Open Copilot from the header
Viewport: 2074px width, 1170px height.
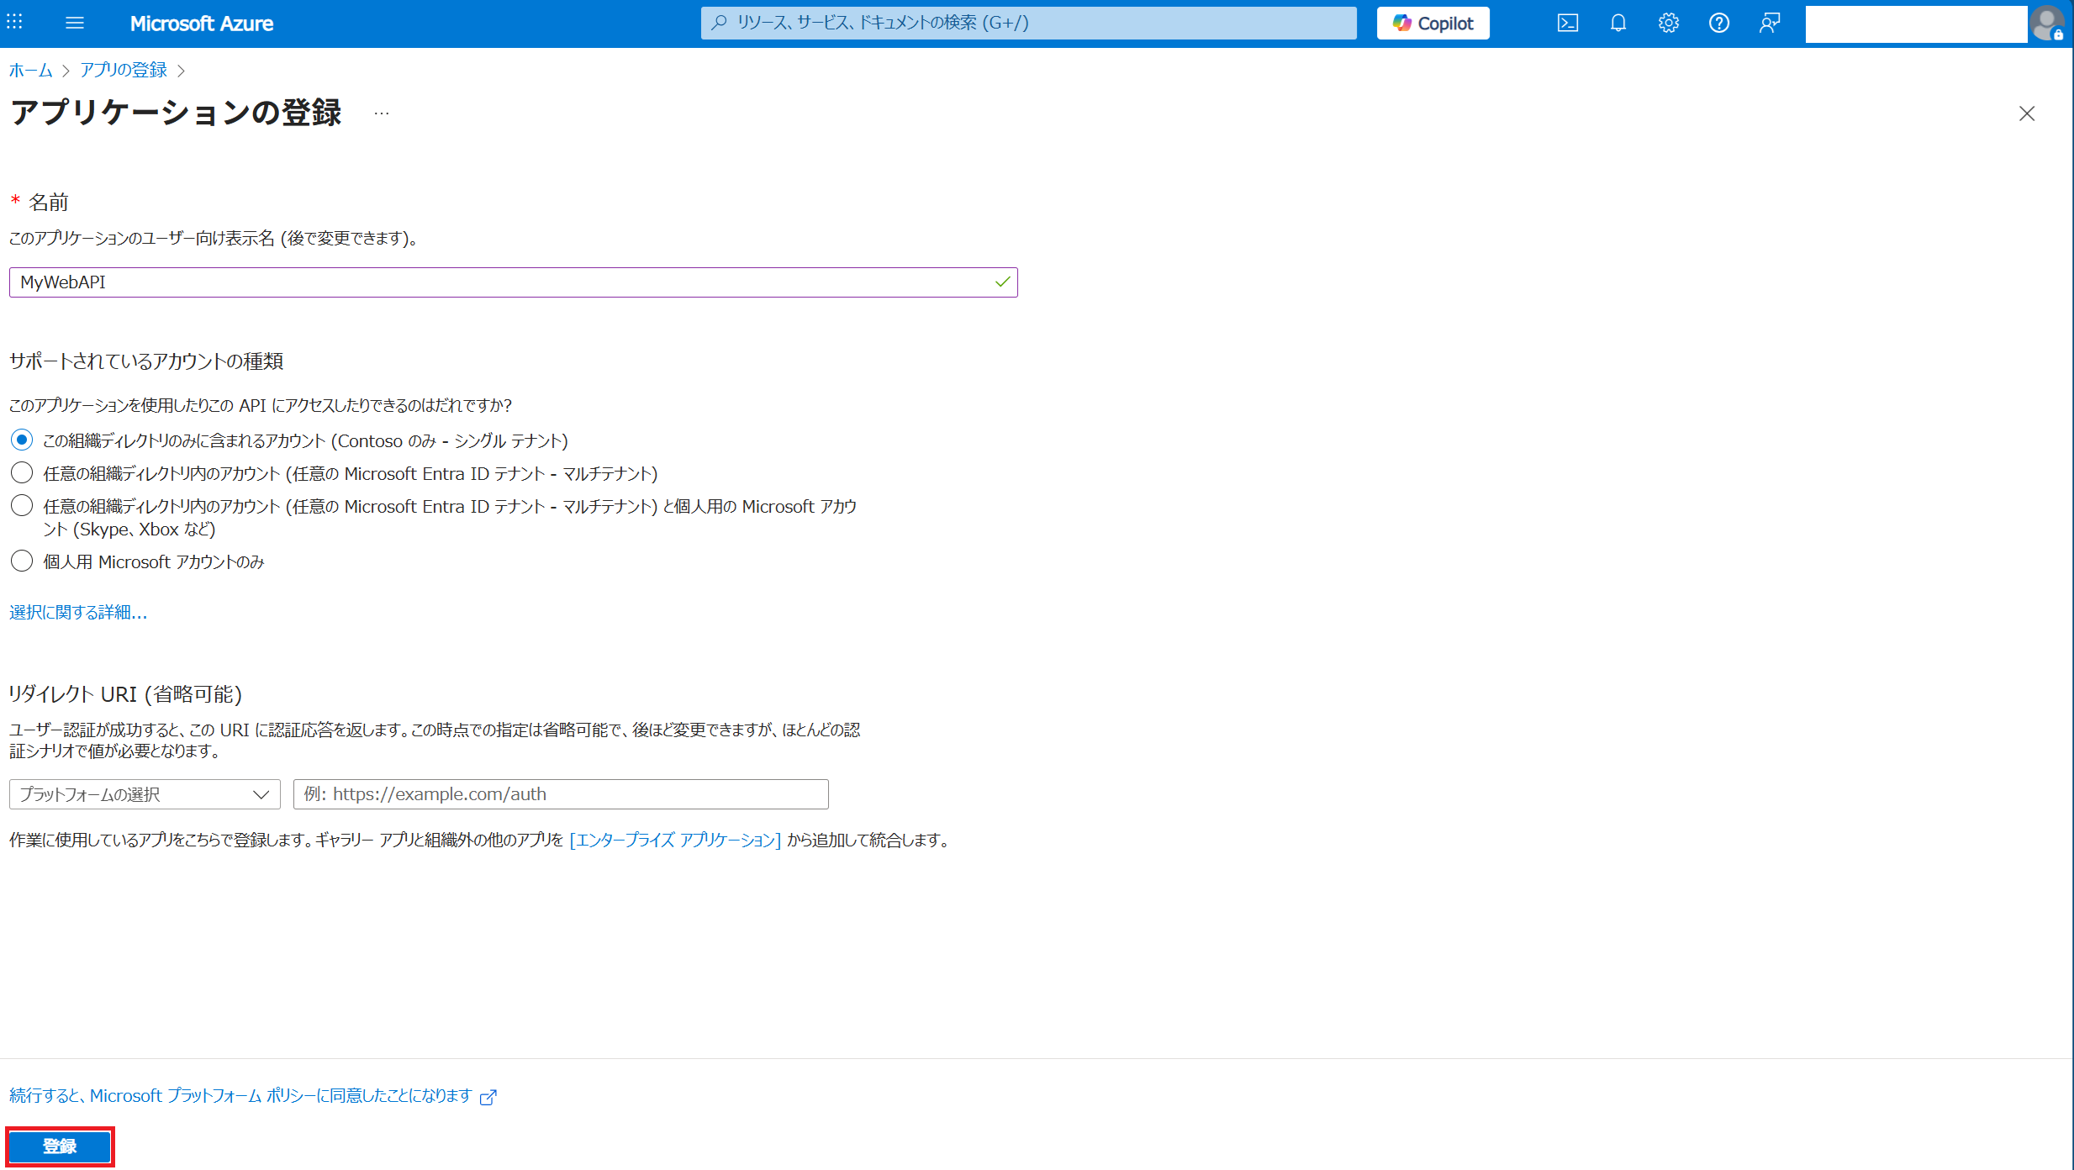[1433, 23]
